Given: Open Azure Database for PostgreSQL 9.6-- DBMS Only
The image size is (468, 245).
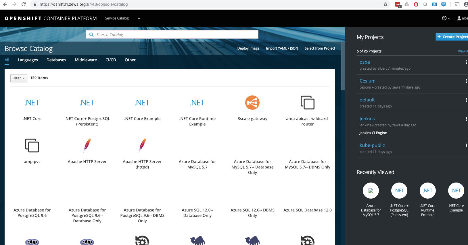Looking at the screenshot, I should pyautogui.click(x=142, y=215).
